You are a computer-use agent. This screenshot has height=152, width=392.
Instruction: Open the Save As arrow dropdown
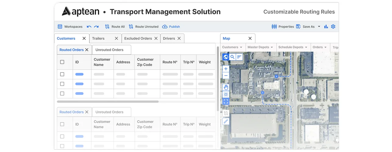pyautogui.click(x=319, y=27)
